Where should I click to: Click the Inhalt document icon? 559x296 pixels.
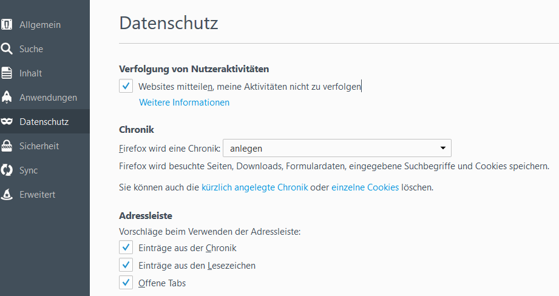coord(7,73)
